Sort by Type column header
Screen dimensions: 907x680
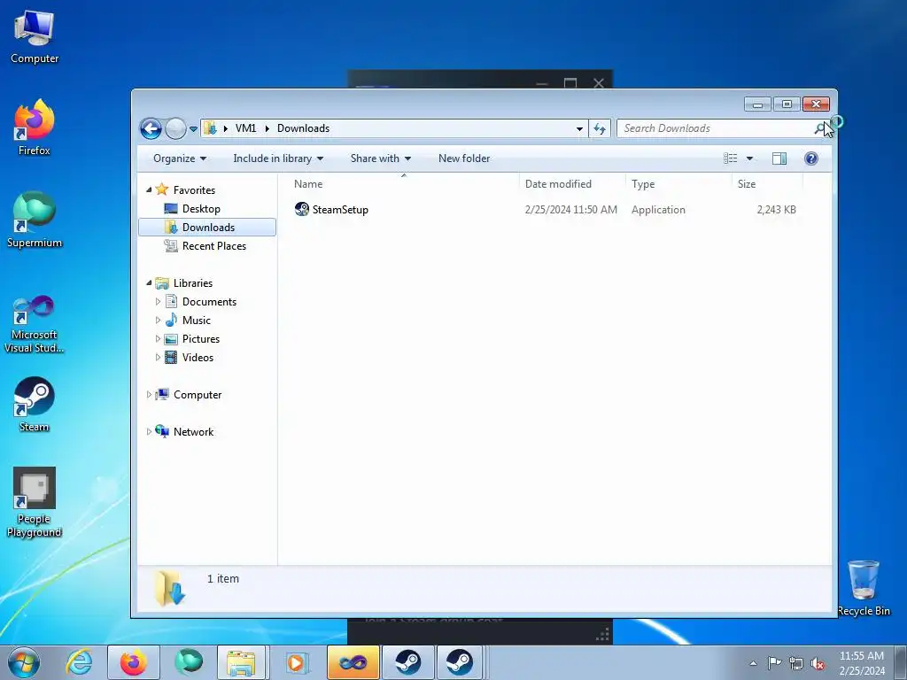click(x=678, y=184)
